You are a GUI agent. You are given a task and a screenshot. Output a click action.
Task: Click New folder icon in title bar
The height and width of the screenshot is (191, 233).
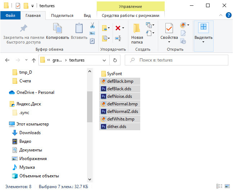26,6
